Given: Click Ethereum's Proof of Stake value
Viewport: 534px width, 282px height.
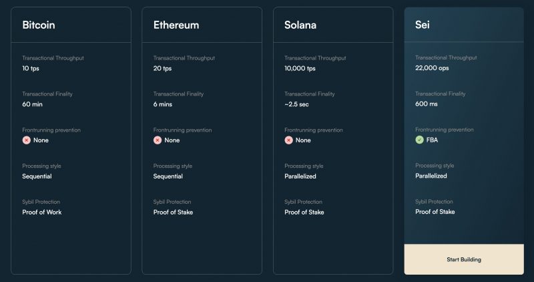Looking at the screenshot, I should 173,212.
